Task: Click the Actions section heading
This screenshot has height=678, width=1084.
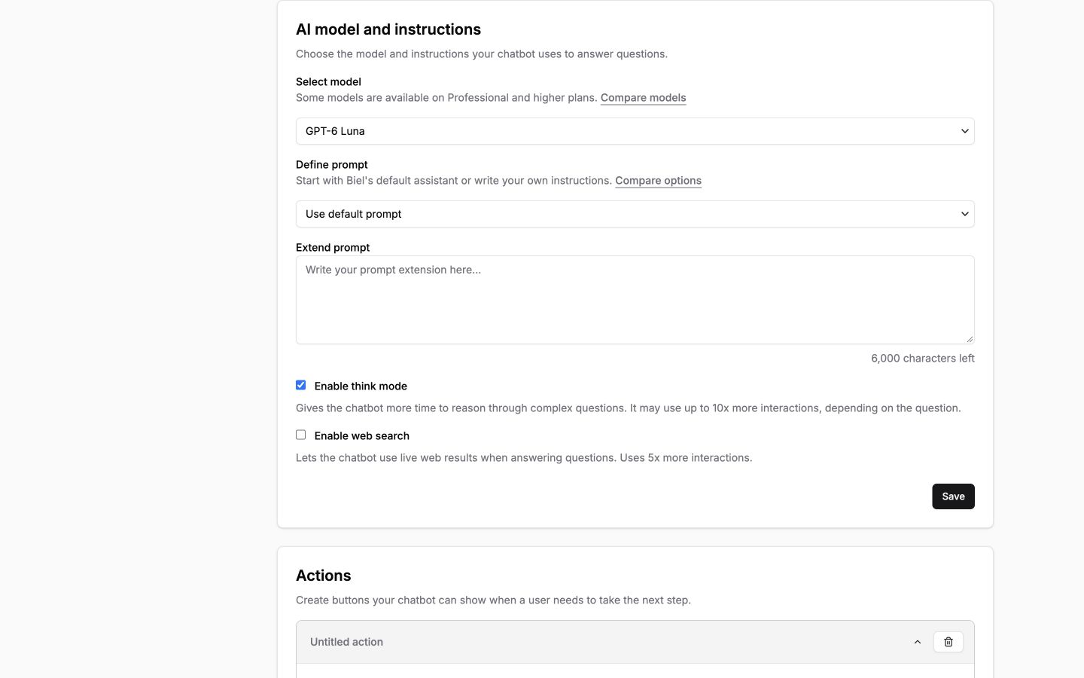Action: pos(324,576)
